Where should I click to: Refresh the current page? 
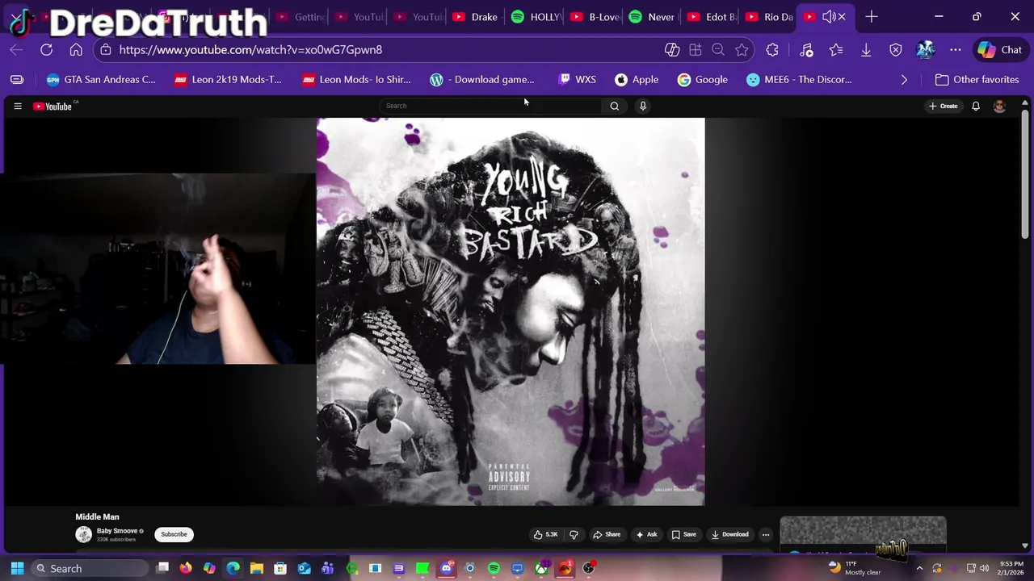(47, 50)
